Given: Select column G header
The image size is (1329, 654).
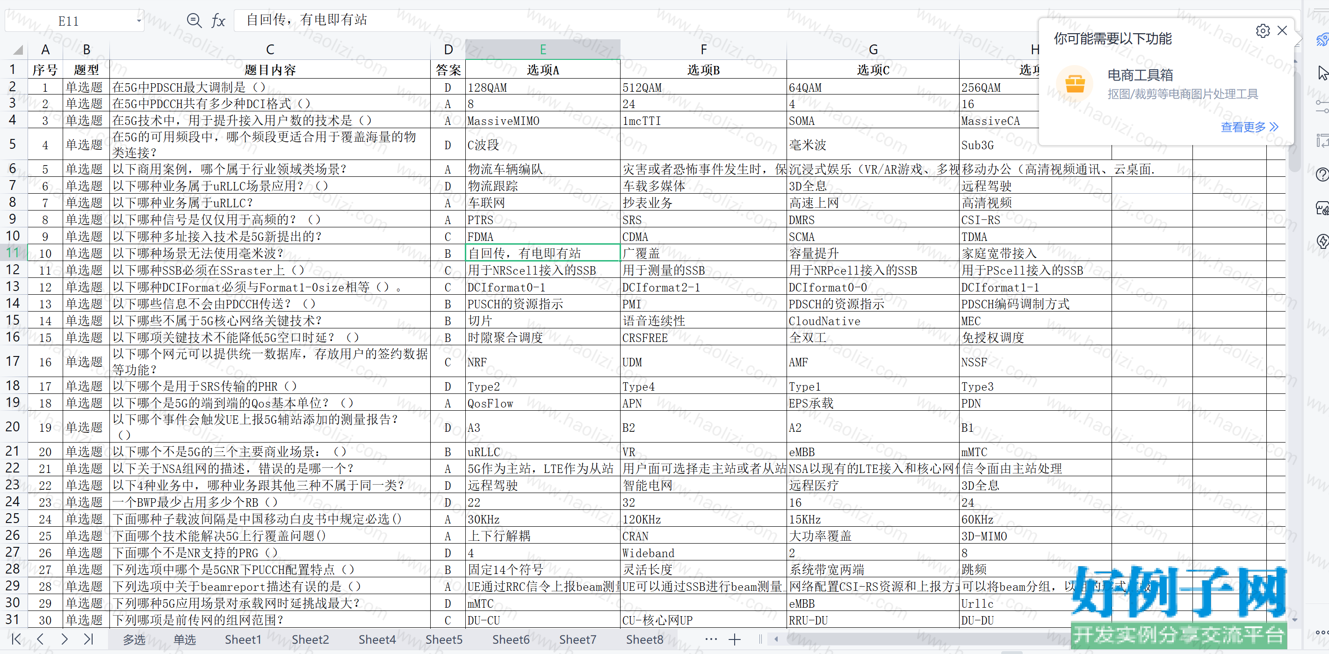Looking at the screenshot, I should 873,50.
